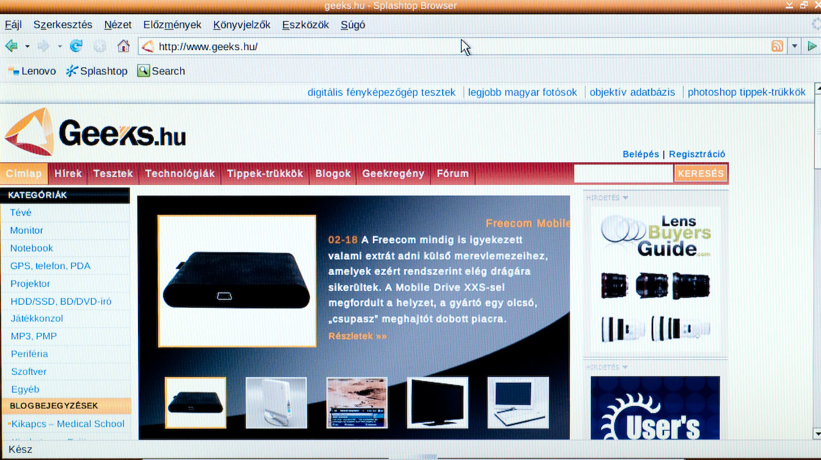The height and width of the screenshot is (460, 821).
Task: Select the Hírek navigation tab
Action: pos(68,173)
